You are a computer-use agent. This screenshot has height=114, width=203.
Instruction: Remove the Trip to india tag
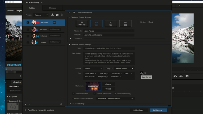pyautogui.click(x=121, y=76)
